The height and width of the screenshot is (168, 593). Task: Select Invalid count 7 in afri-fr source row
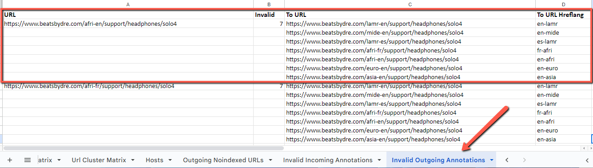[x=269, y=86]
